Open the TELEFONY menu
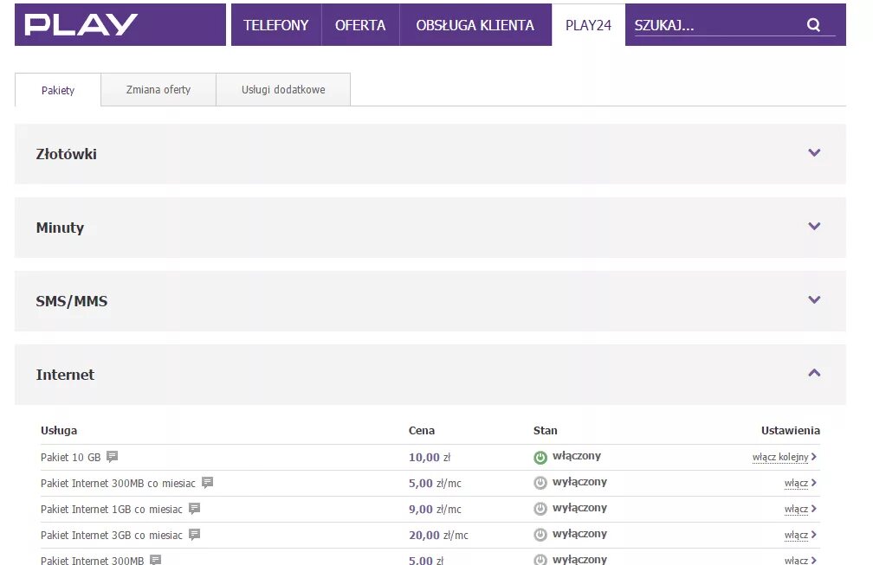Viewport: 873px width, 565px height. (276, 25)
